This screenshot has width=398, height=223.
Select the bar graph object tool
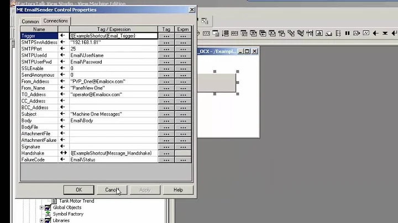pos(319,33)
